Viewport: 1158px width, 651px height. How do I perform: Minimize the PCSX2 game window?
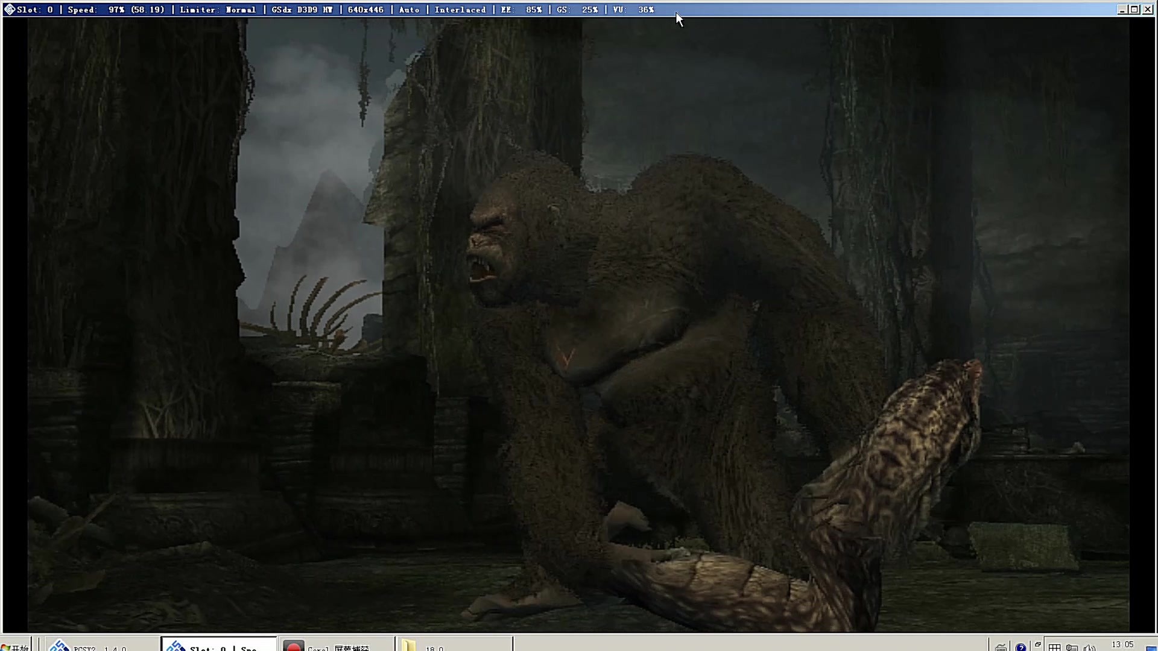click(1122, 9)
